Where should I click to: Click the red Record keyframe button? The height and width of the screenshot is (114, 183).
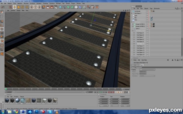click(109, 92)
